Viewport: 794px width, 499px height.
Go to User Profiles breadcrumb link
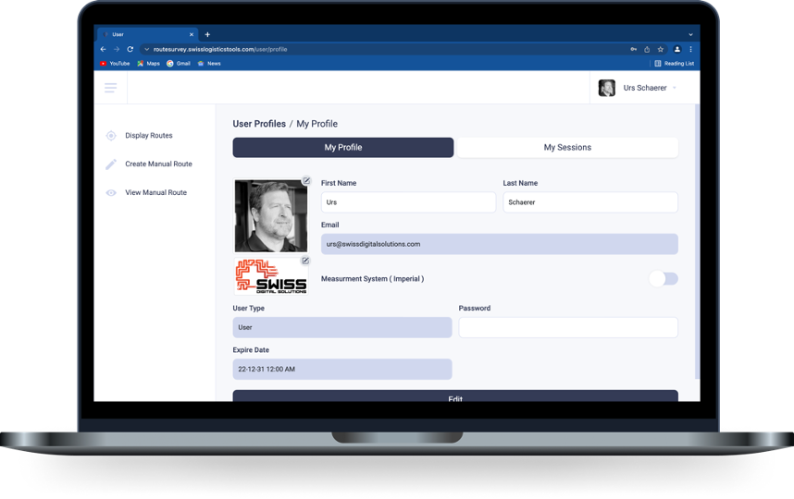259,124
